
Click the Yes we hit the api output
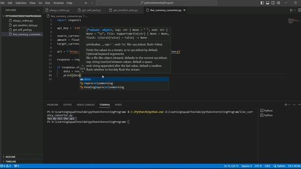[61, 119]
